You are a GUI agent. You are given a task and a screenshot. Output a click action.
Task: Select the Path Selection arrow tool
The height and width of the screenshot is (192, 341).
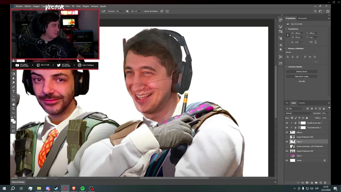pyautogui.click(x=14, y=96)
